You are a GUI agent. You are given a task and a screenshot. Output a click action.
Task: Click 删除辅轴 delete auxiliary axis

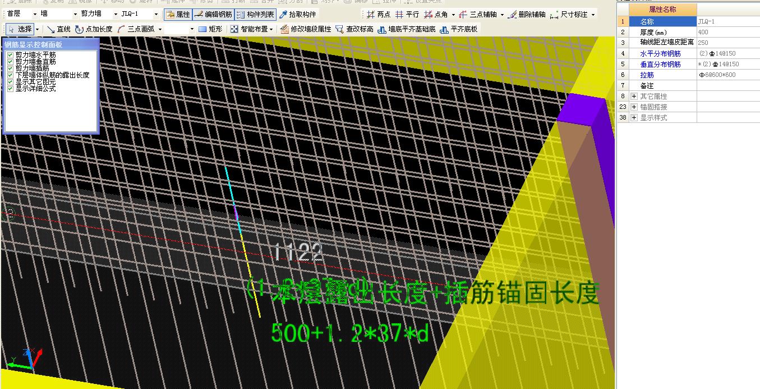click(x=527, y=15)
